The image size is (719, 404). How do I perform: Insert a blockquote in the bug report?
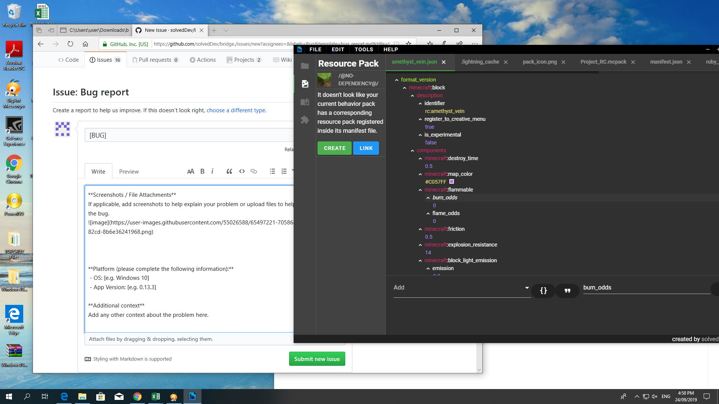pos(229,171)
